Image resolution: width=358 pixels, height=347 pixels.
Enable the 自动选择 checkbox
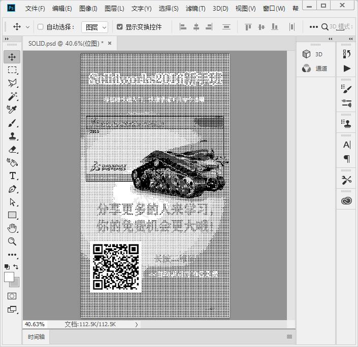[x=41, y=27]
